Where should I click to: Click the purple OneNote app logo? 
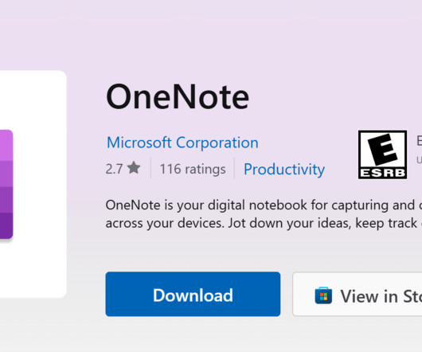pos(6,184)
